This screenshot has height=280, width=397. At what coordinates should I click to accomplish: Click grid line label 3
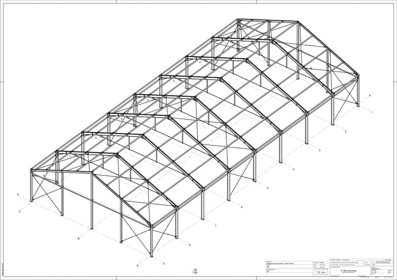[x=320, y=150]
